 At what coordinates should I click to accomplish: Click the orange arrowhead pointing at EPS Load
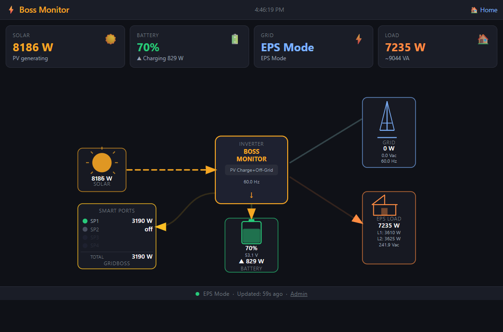click(x=357, y=220)
